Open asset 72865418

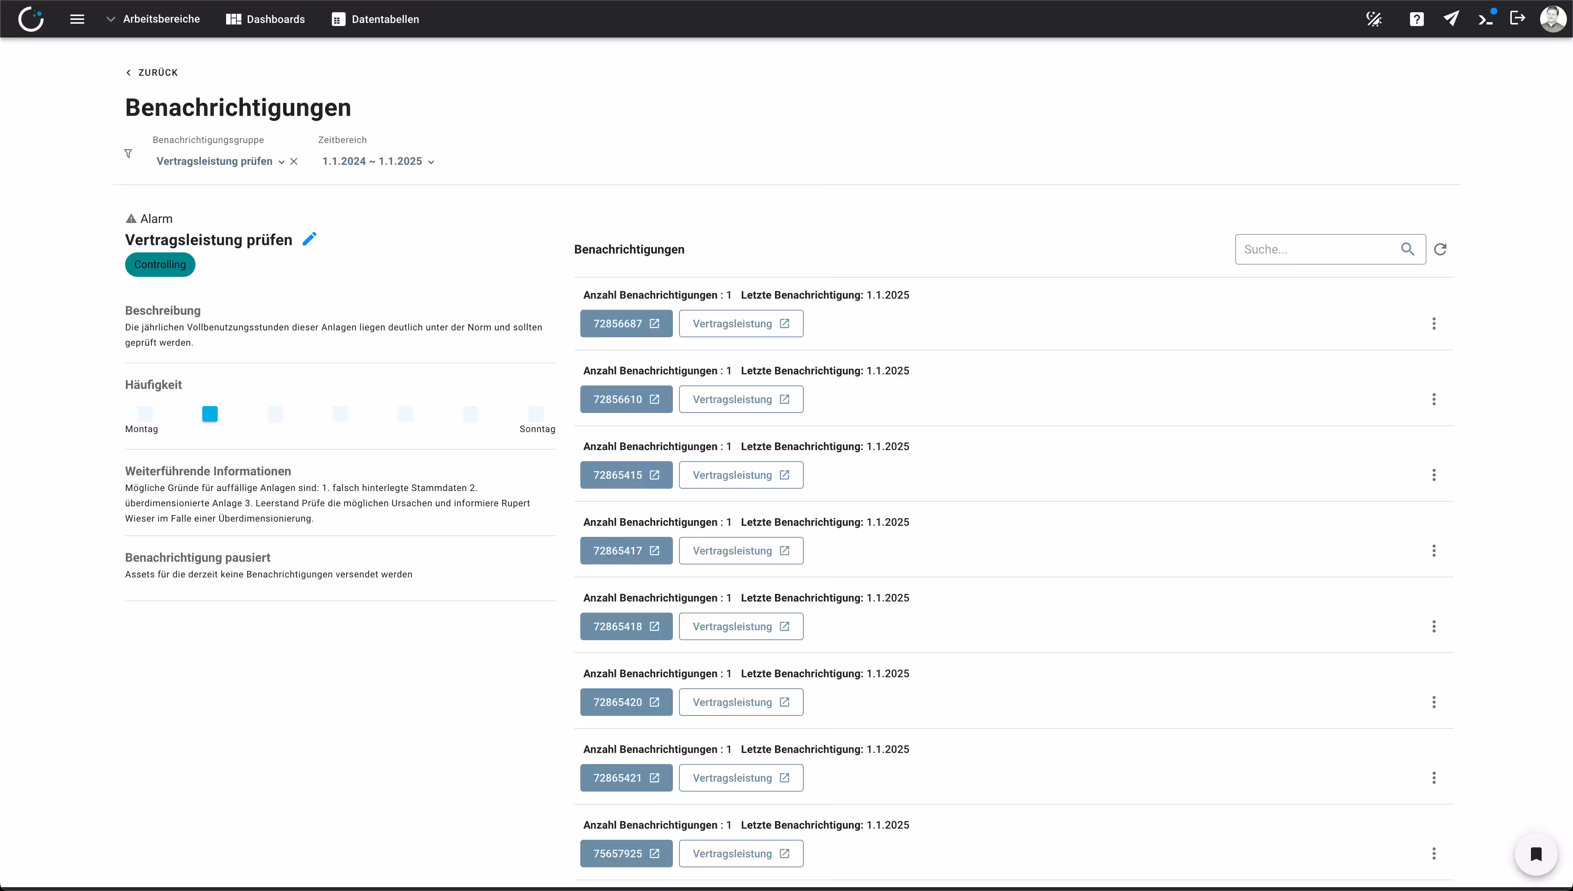click(x=626, y=626)
